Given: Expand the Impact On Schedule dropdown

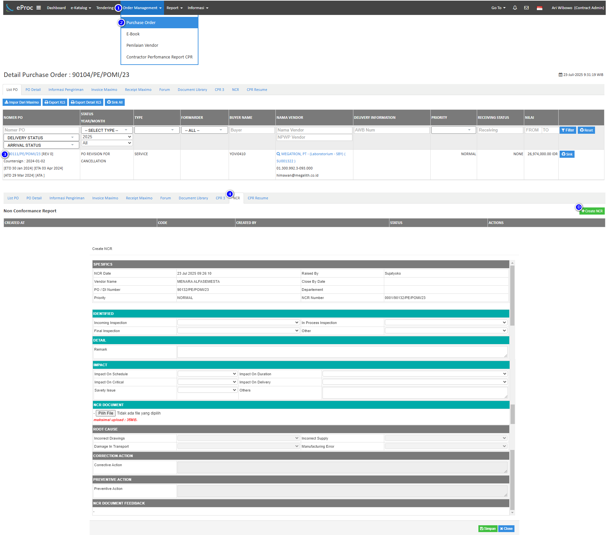Looking at the screenshot, I should 207,374.
